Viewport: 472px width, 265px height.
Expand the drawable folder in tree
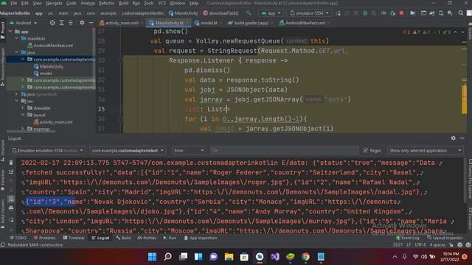tap(23, 108)
